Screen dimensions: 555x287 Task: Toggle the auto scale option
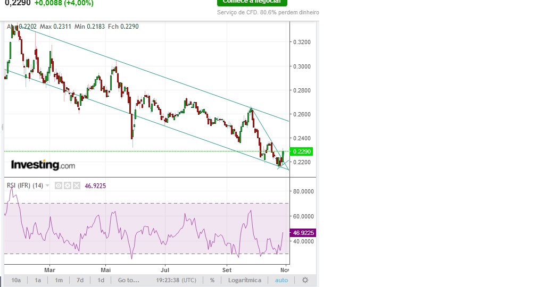(281, 280)
